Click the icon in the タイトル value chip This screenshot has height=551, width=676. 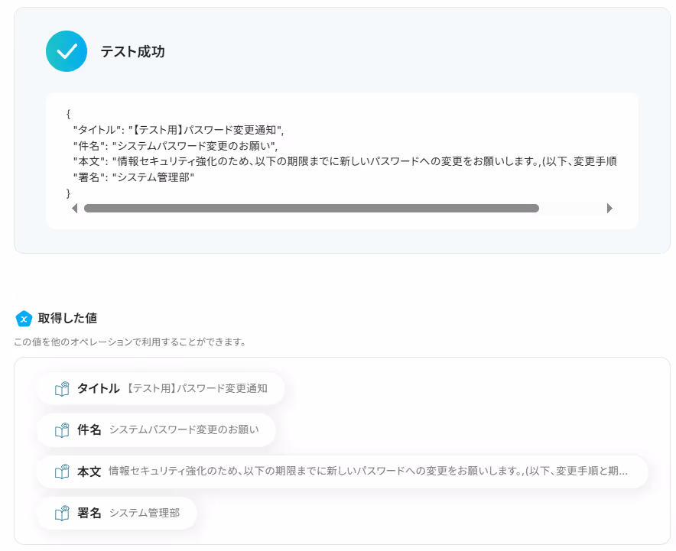click(x=62, y=388)
